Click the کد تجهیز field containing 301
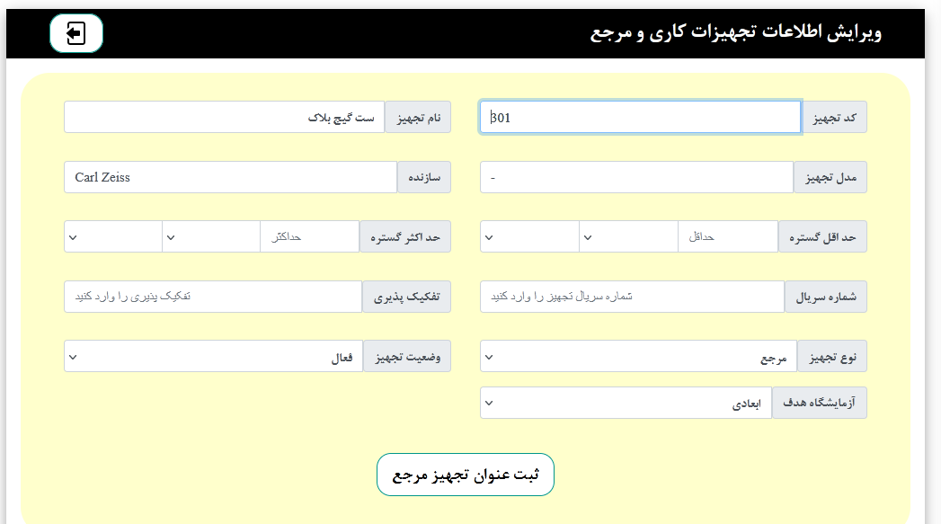941x524 pixels. pyautogui.click(x=640, y=117)
